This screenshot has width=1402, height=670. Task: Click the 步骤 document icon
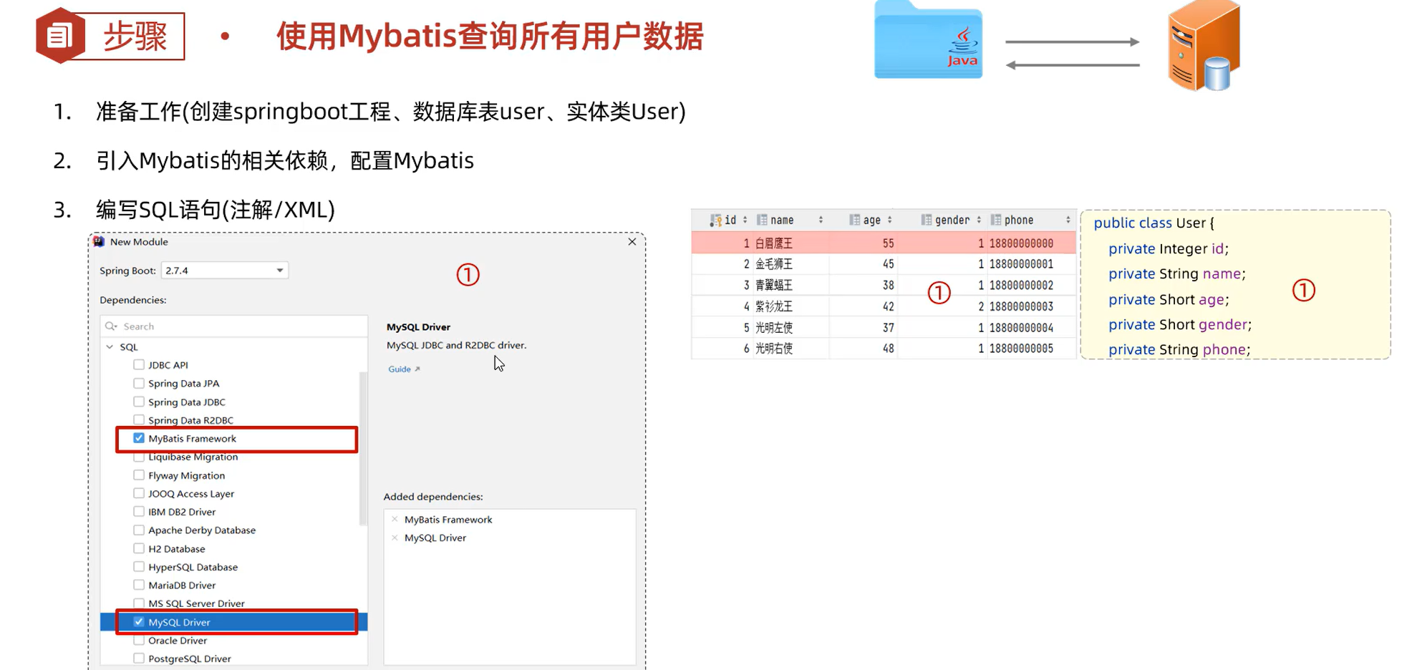(59, 36)
